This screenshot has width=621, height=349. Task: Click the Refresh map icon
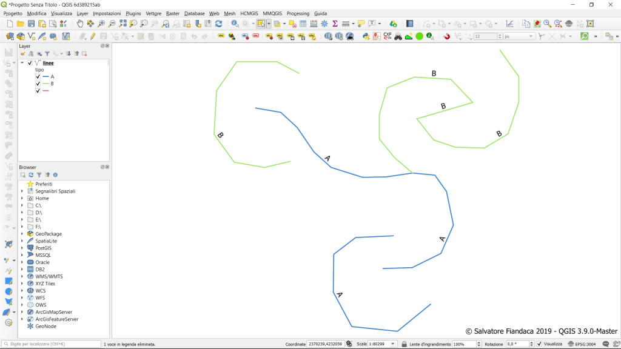point(218,24)
